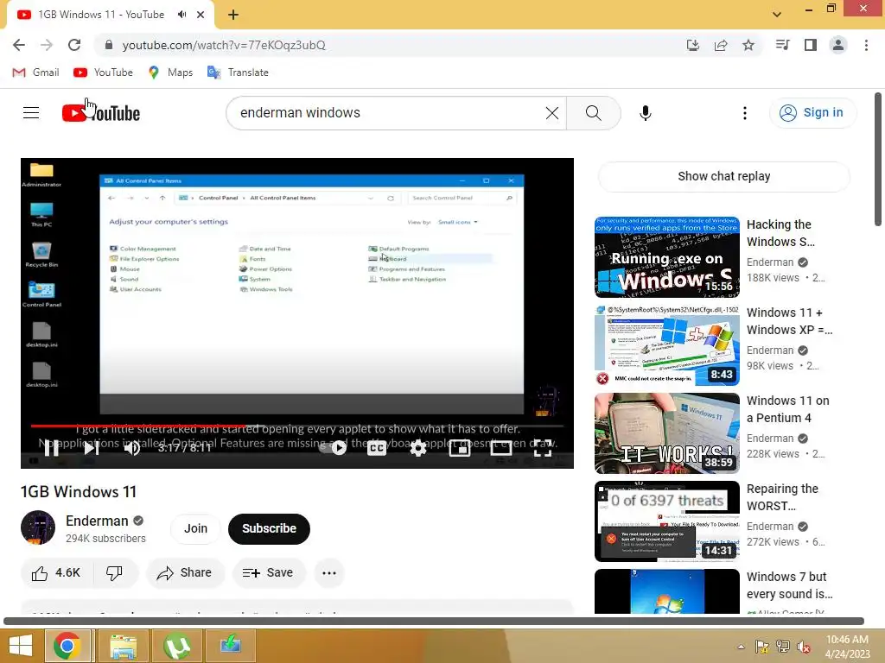Click the YouTube home logo
Screen dimensions: 885x663
coord(101,113)
